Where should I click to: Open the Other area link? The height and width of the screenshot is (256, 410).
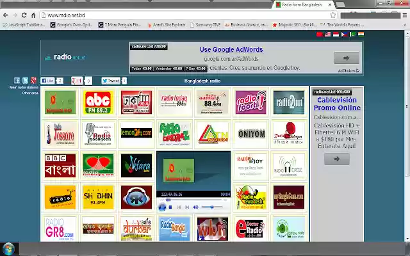point(30,93)
